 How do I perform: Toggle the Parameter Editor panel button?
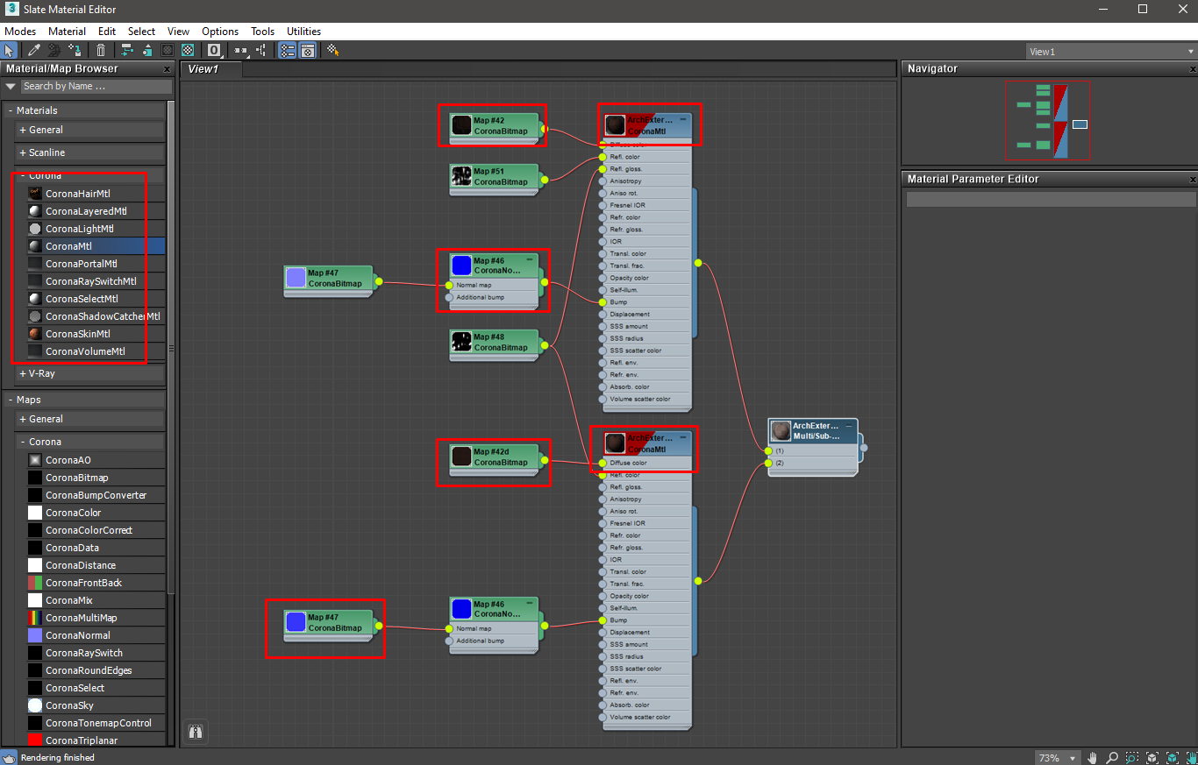[x=308, y=50]
